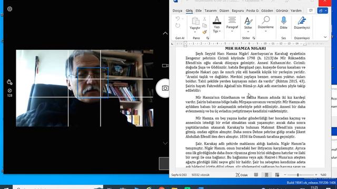Viewport: 337px width, 189px height.
Task: Click the paragraph starting "Şair, Karakaş adlı"
Action: click(245, 155)
